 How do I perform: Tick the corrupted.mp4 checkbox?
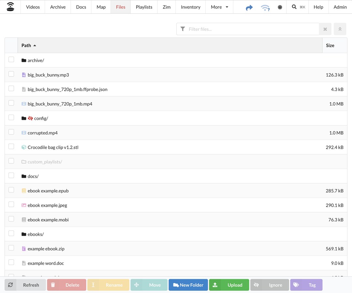[11, 132]
